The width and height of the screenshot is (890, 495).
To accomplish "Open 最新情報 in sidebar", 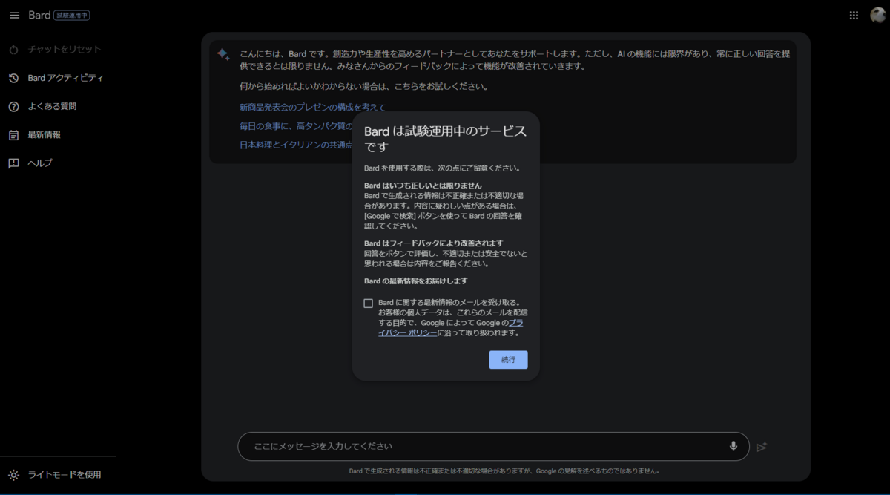I will 44,135.
